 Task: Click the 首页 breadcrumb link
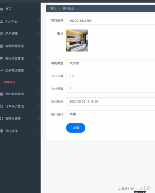tap(53, 8)
